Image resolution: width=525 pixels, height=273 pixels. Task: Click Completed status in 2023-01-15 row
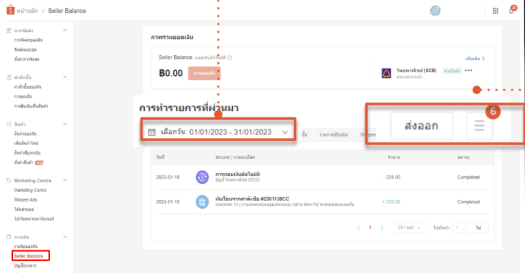point(469,202)
